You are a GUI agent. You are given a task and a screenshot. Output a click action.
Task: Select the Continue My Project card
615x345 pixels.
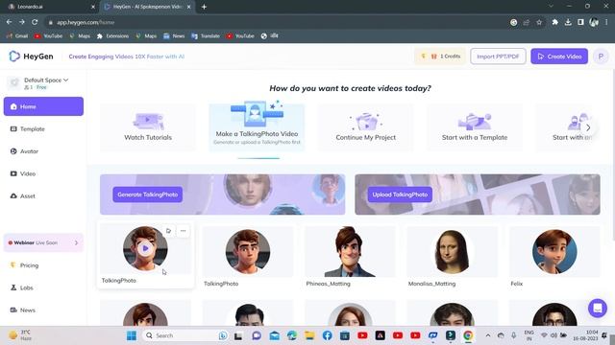coord(365,127)
